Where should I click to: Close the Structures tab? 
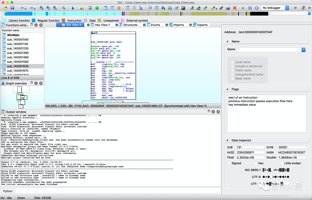click(x=117, y=25)
